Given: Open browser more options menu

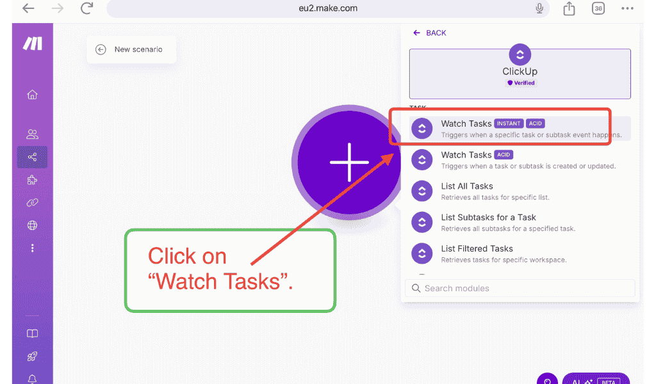Looking at the screenshot, I should pos(627,8).
